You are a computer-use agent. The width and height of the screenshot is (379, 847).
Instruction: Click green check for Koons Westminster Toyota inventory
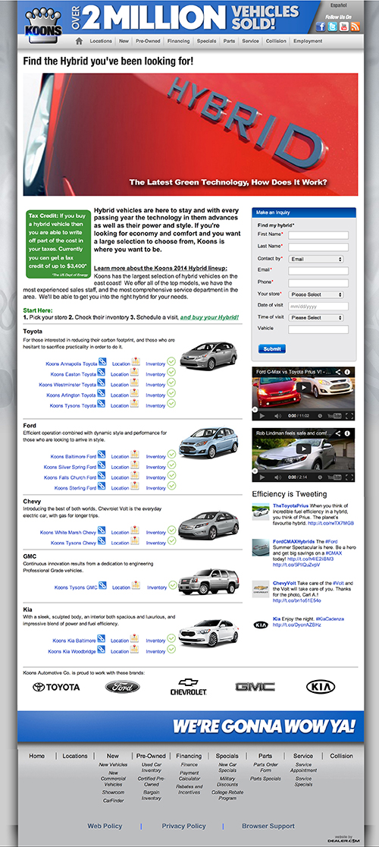(171, 383)
